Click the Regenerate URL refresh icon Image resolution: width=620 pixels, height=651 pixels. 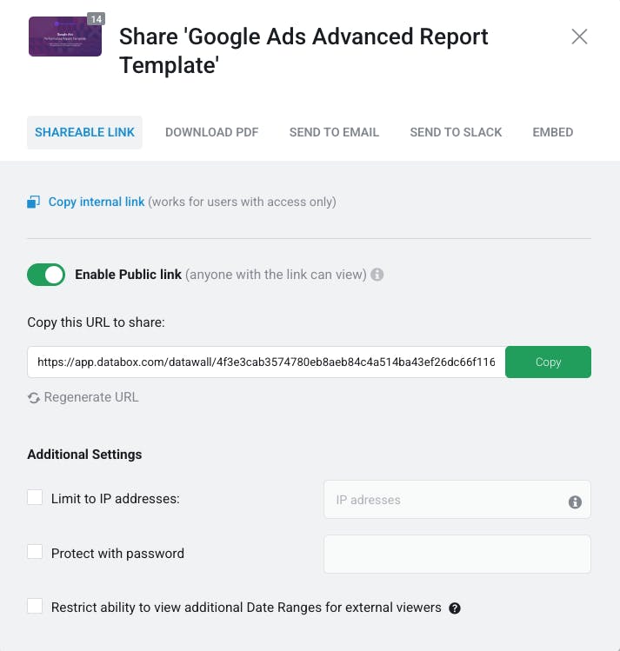34,398
